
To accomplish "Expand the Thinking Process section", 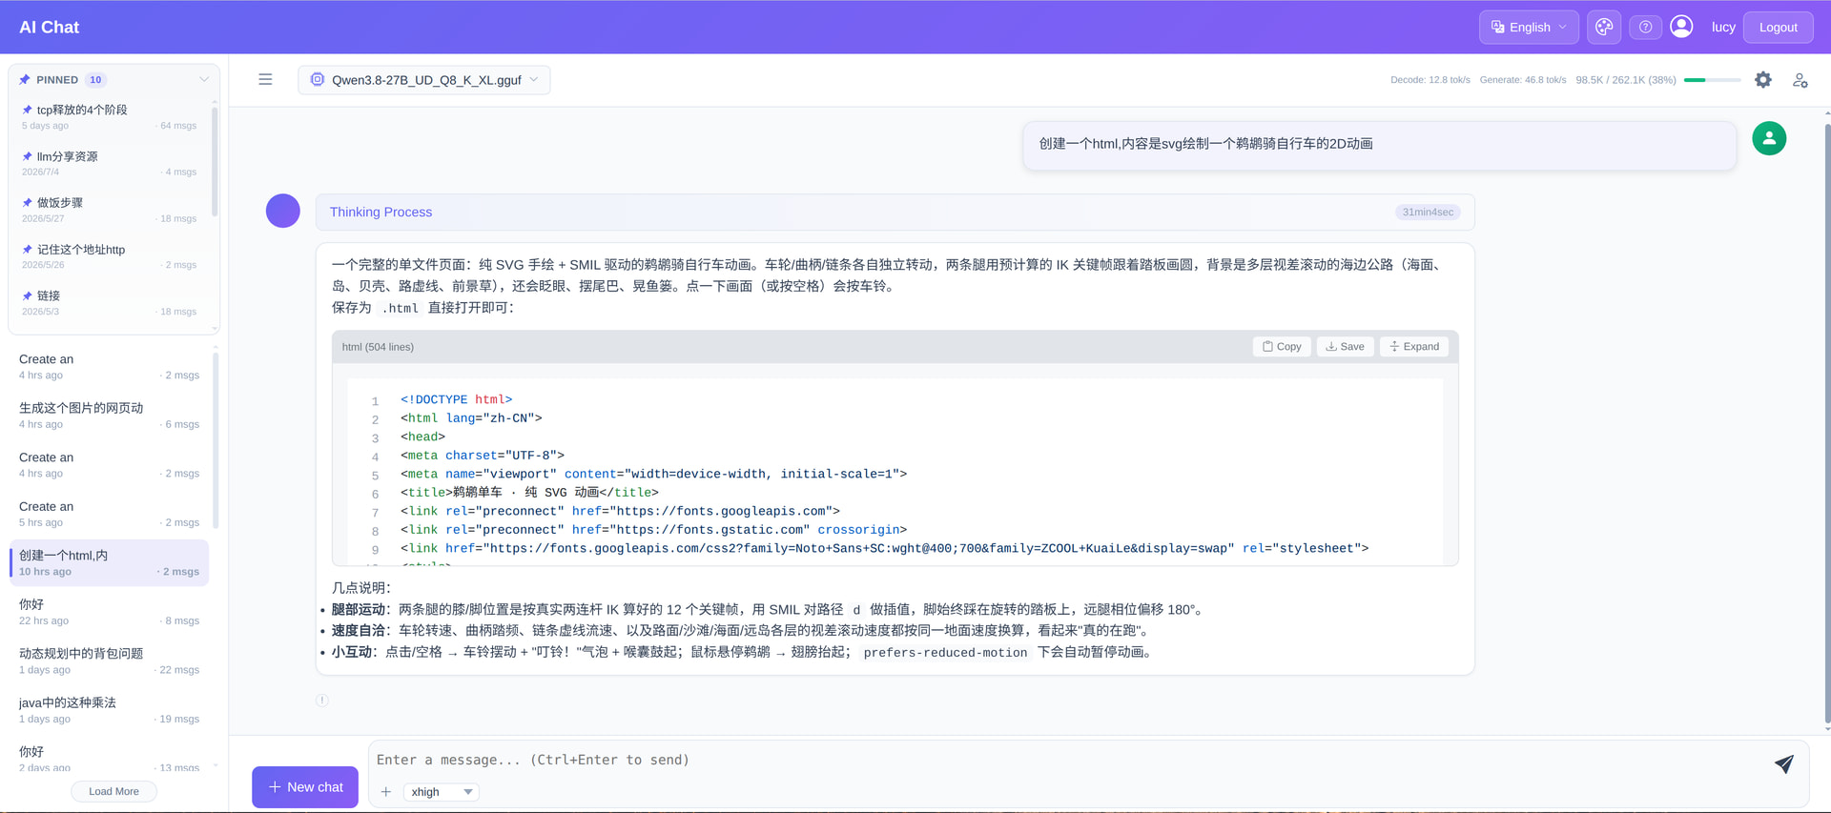I will (x=895, y=212).
